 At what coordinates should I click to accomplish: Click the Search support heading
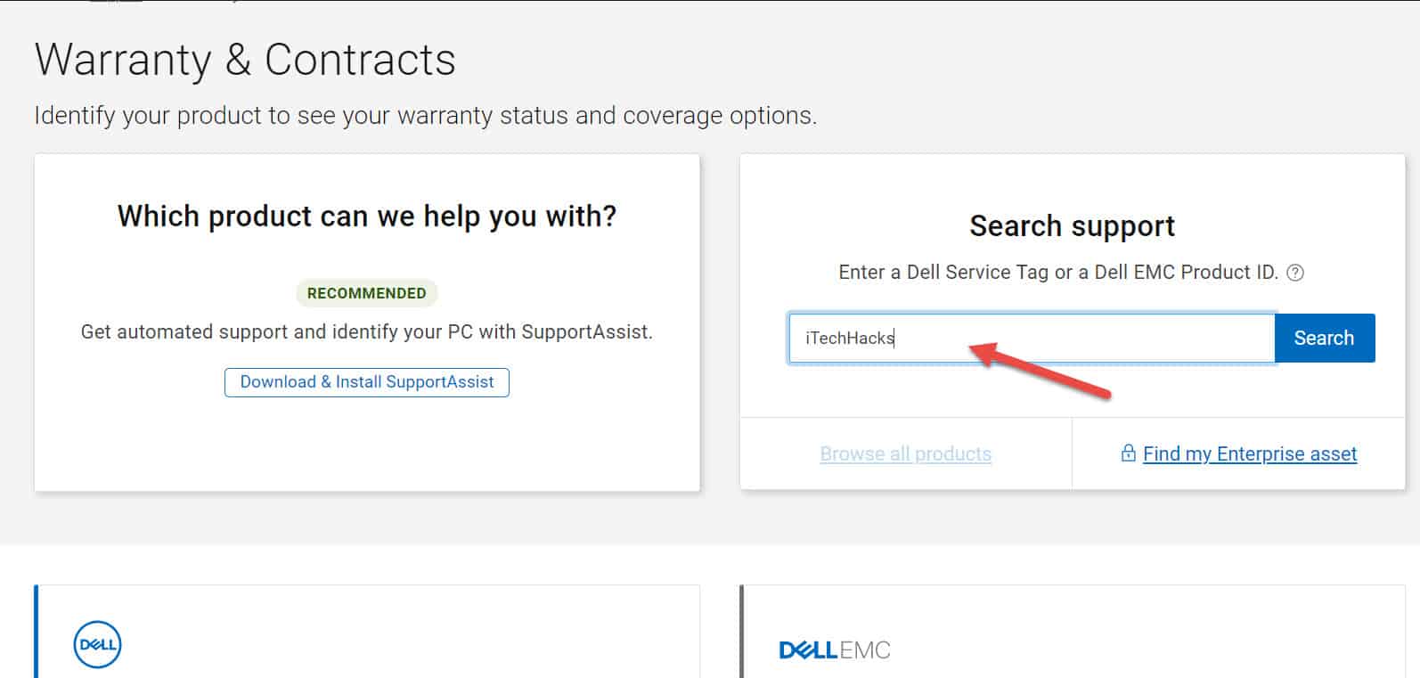1072,226
